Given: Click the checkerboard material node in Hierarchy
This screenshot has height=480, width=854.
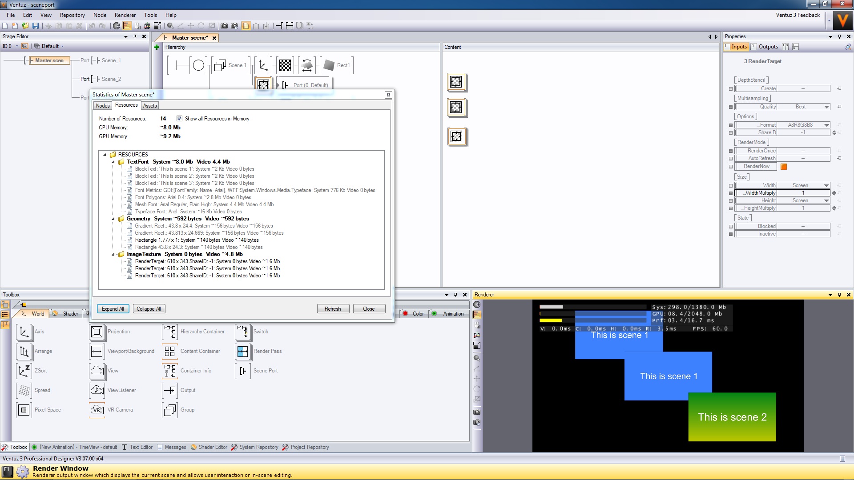Looking at the screenshot, I should pos(285,65).
